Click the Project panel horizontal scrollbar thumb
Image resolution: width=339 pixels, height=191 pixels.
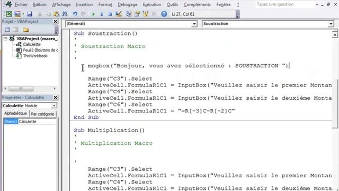(x=21, y=89)
